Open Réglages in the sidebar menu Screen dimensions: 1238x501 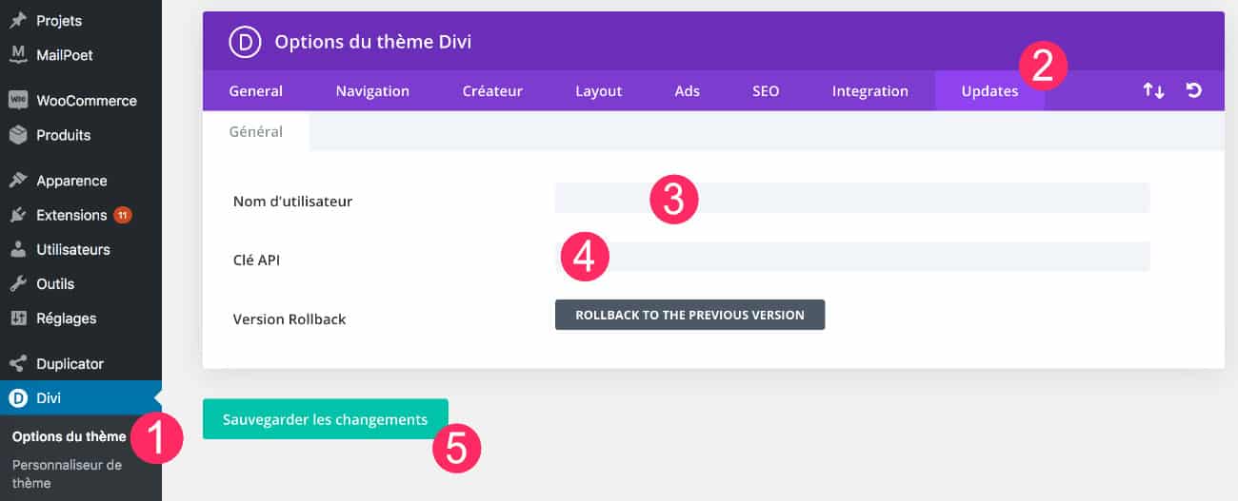(x=67, y=318)
